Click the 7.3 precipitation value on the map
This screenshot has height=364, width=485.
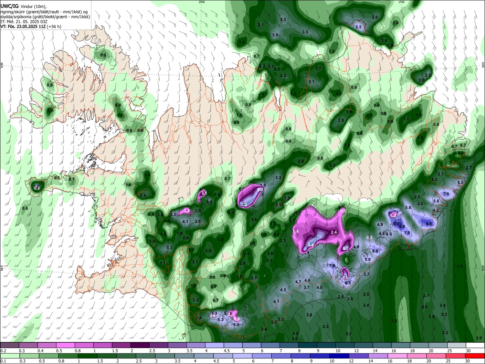[x=214, y=313]
